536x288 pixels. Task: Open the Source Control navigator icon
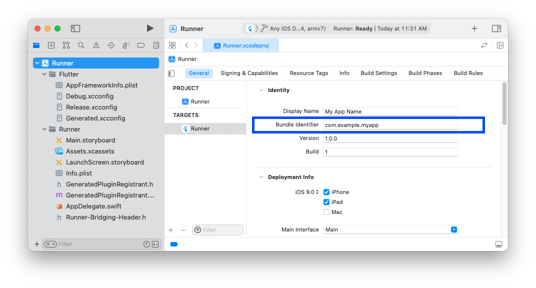tap(51, 45)
